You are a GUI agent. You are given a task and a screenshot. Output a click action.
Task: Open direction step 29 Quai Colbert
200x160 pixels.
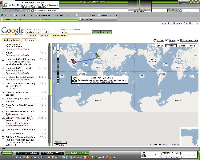pos(24,94)
